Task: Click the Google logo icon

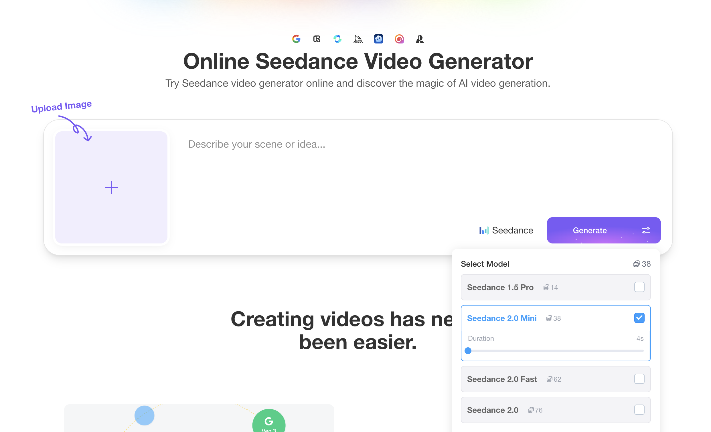Action: [x=296, y=39]
